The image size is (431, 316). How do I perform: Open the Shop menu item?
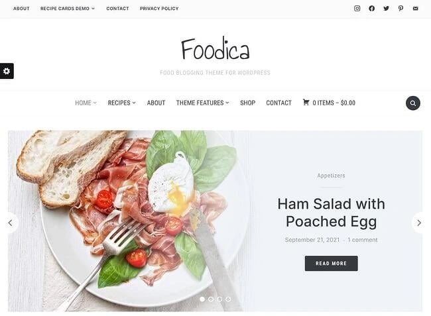click(248, 103)
